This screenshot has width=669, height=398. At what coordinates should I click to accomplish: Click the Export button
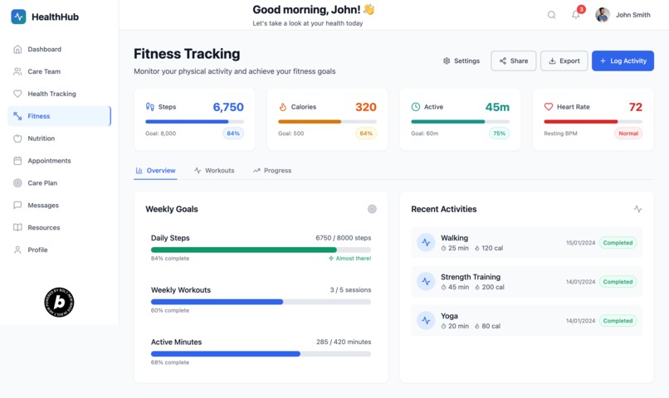coord(564,61)
